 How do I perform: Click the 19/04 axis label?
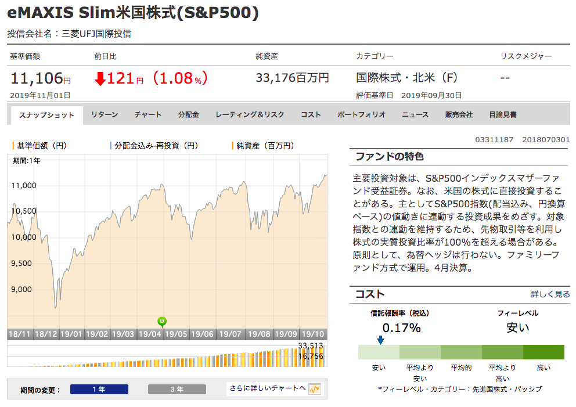click(x=150, y=334)
